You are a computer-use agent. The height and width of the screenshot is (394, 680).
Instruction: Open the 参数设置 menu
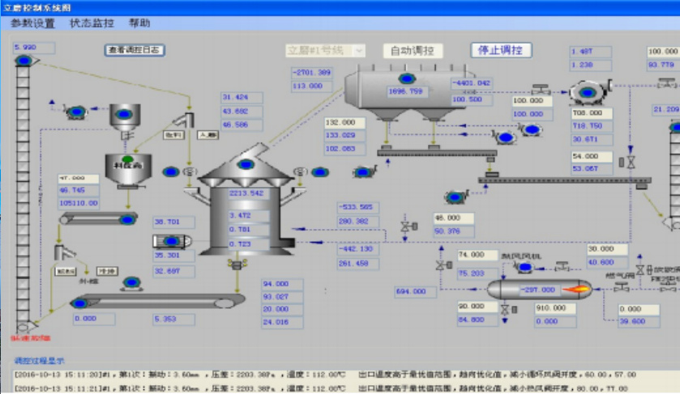pos(32,23)
